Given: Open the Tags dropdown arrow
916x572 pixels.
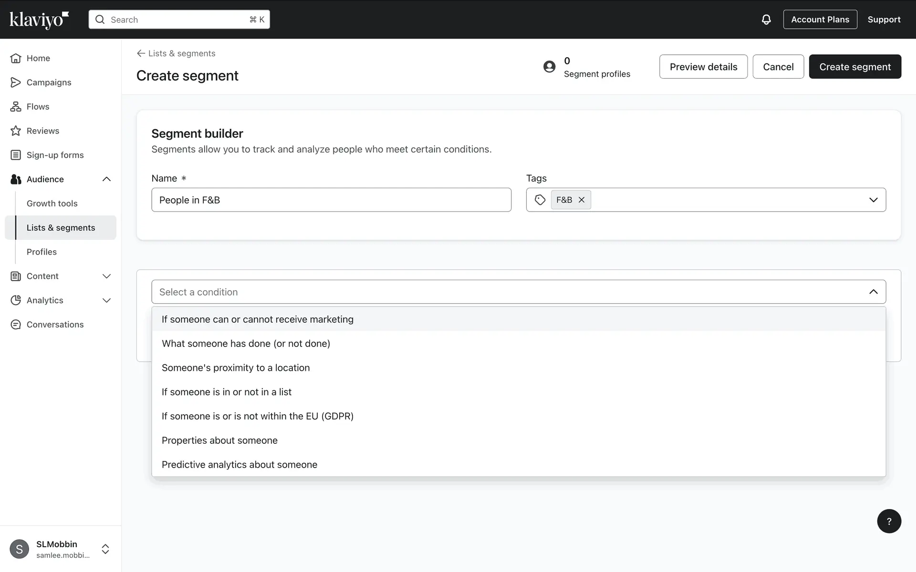Looking at the screenshot, I should pyautogui.click(x=873, y=200).
